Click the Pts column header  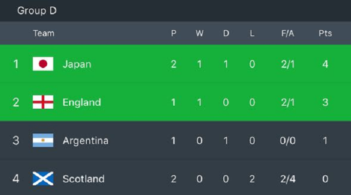(x=325, y=34)
